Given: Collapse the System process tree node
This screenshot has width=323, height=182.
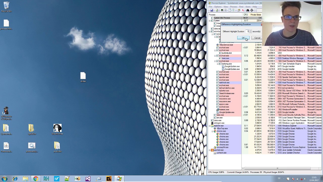Looking at the screenshot, I should [209, 21].
